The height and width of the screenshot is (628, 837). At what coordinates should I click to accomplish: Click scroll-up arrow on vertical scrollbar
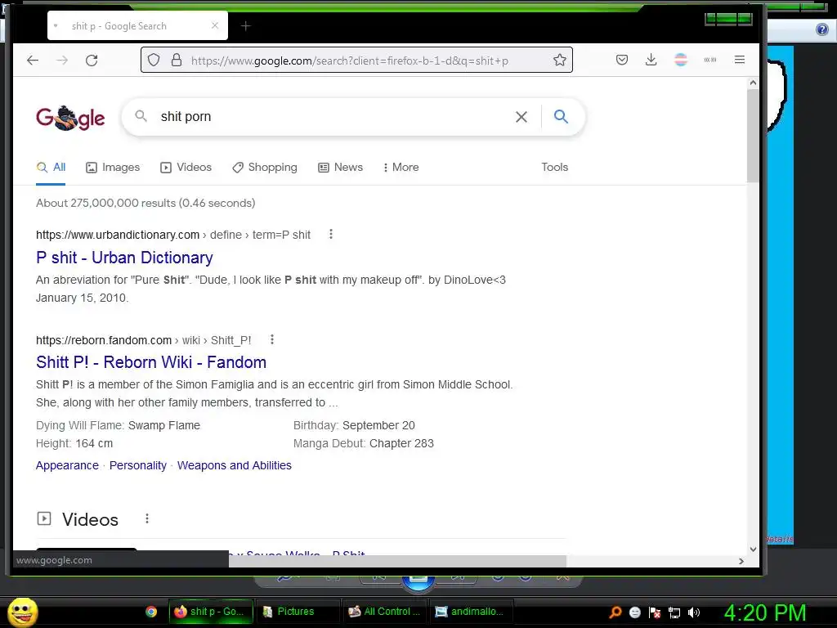pyautogui.click(x=753, y=83)
